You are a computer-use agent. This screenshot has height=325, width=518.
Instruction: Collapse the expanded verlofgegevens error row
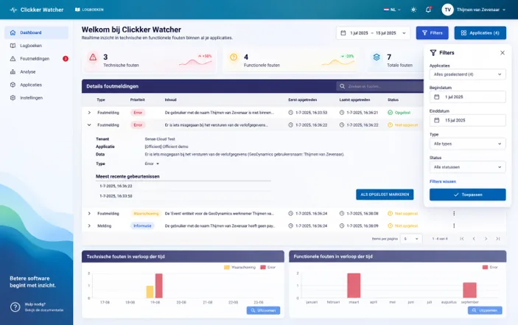tap(89, 125)
